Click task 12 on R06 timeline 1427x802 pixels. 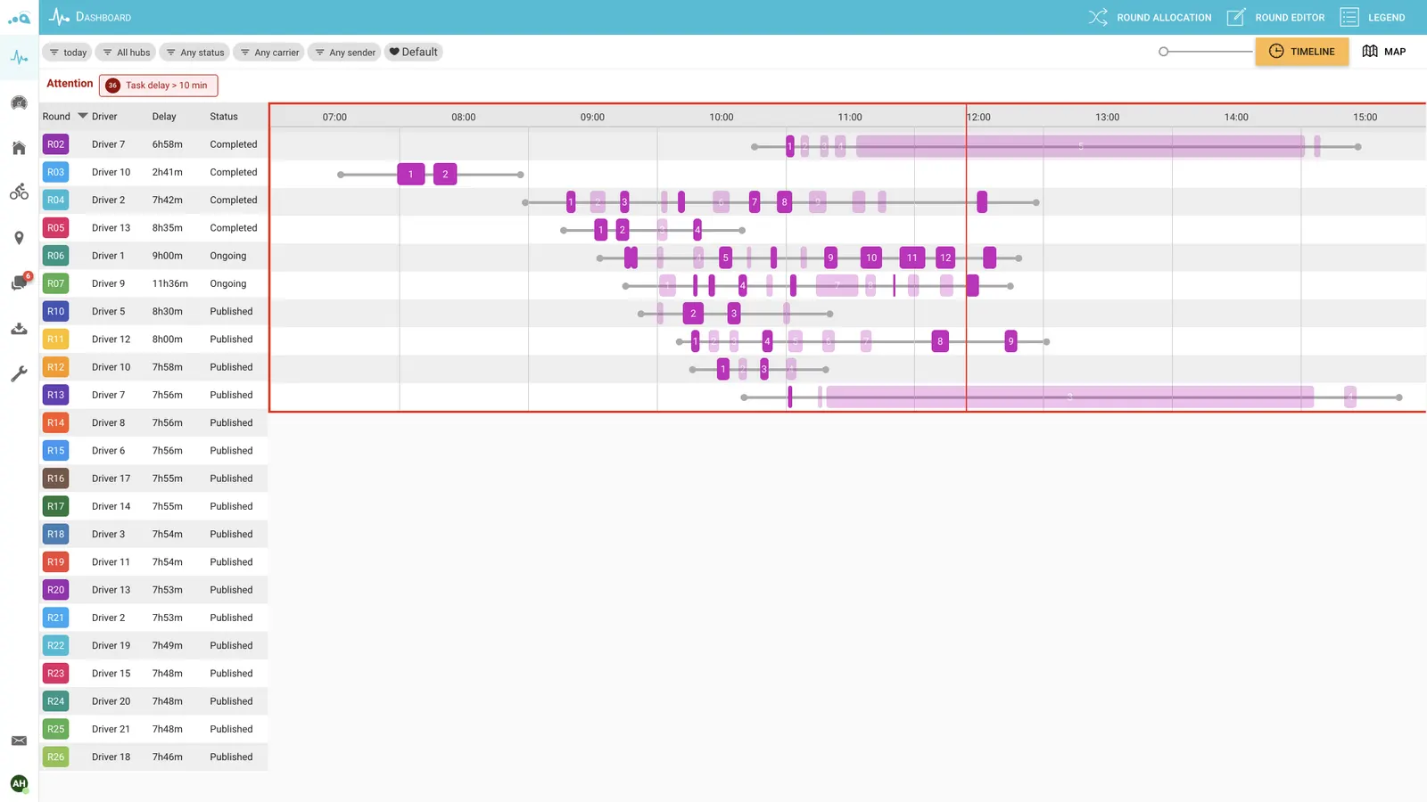click(945, 258)
